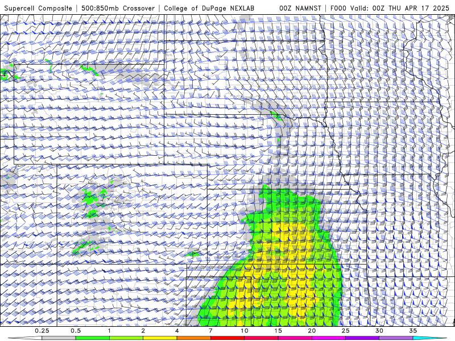Click the '2' legend value

point(143,331)
